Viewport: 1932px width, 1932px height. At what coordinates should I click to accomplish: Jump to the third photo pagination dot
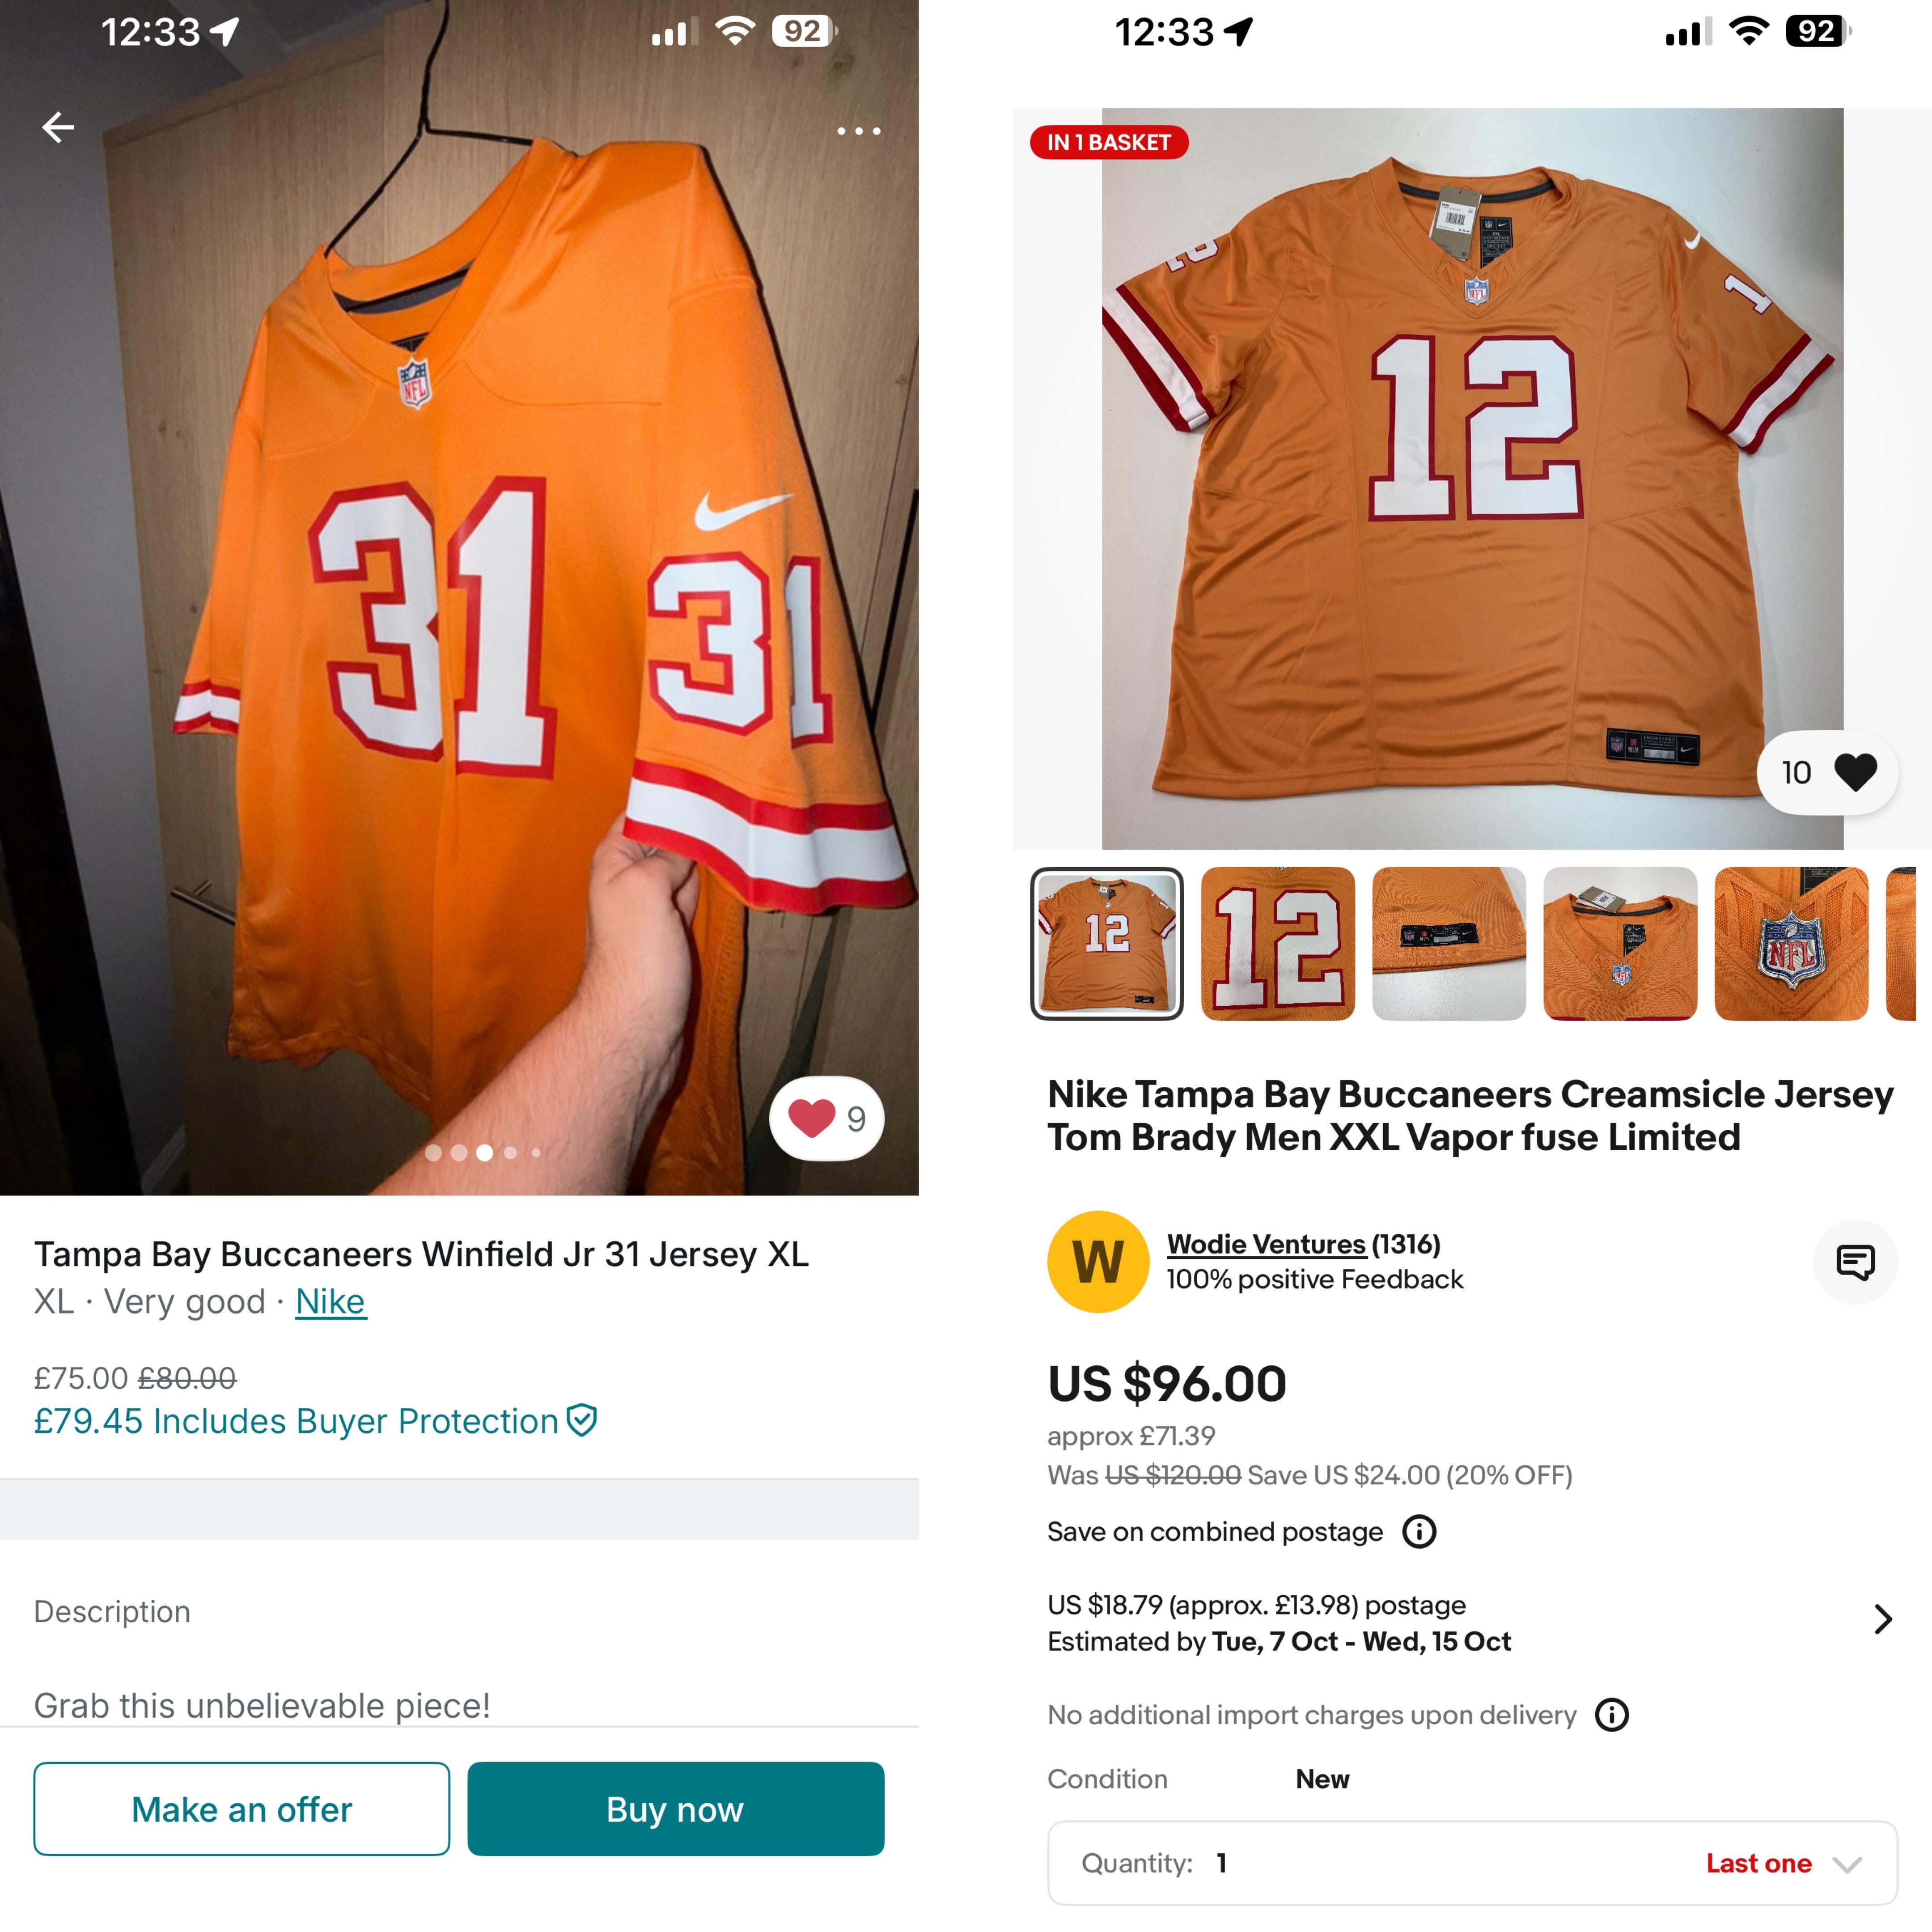(485, 1152)
